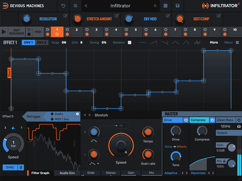Select the flat line envelope shape
The width and height of the screenshot is (242, 181).
tap(143, 42)
